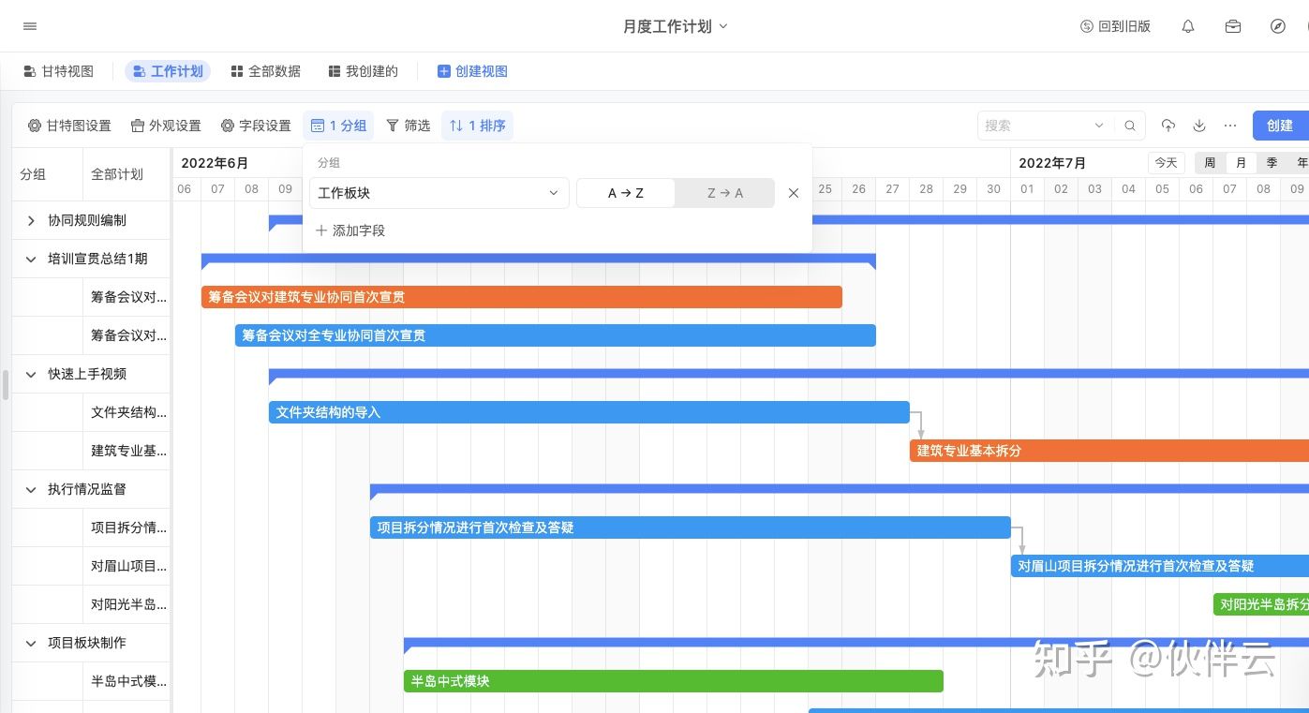Click blue bar 筹备会议对全专业协同首次宣贯

[556, 335]
